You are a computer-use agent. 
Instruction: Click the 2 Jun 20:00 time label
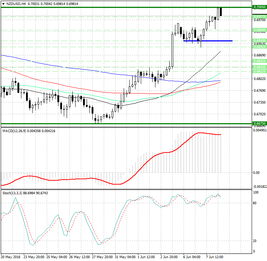click(169, 257)
